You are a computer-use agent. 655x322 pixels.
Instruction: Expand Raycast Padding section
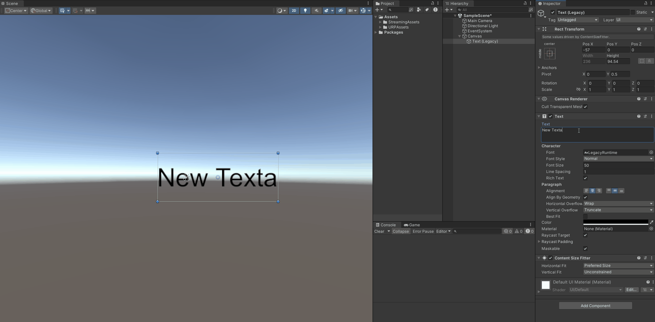539,242
